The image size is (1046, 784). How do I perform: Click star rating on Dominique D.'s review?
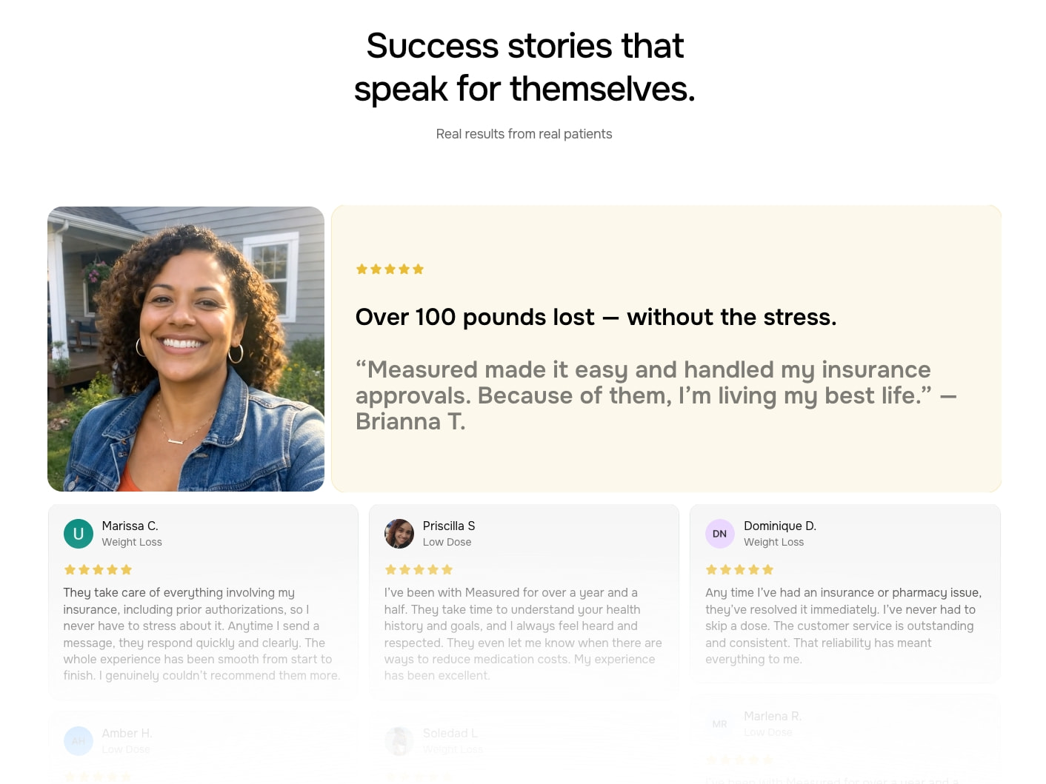click(x=739, y=570)
